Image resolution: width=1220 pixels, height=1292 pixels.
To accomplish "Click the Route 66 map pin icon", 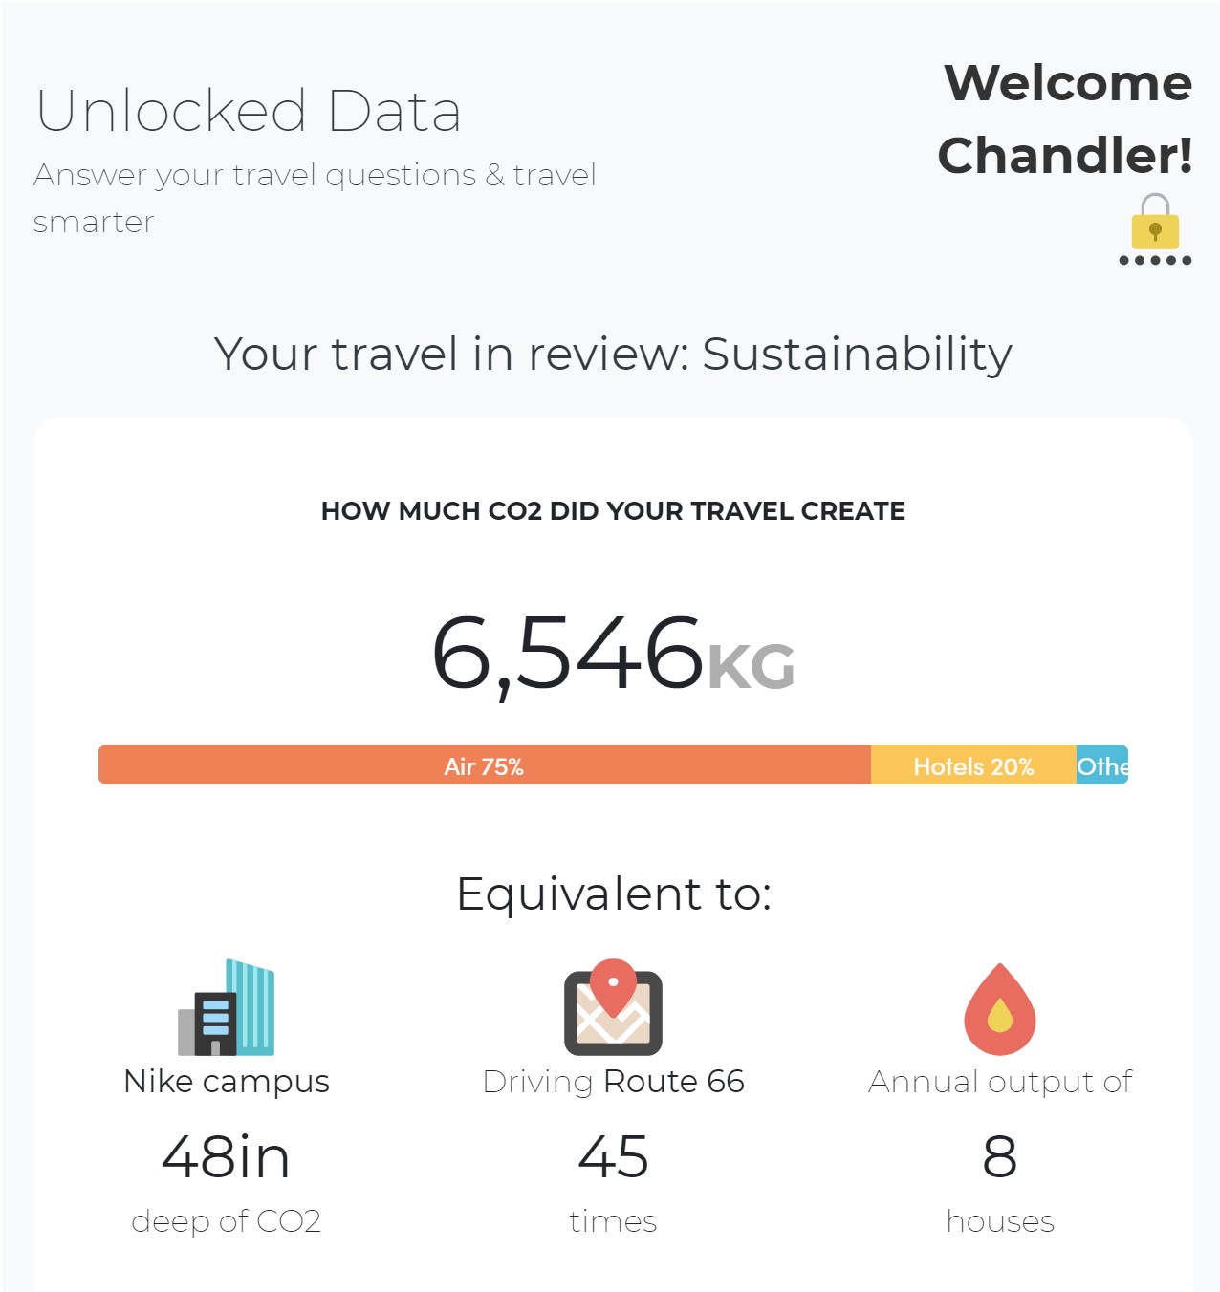I will coord(613,1007).
